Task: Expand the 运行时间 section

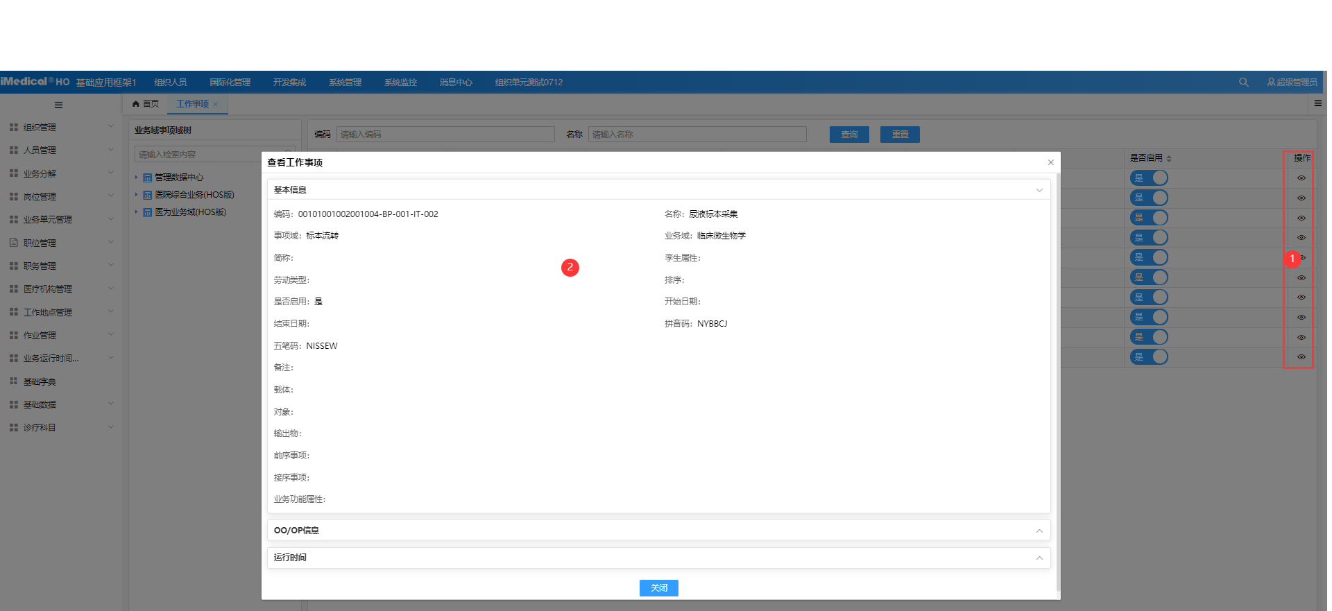Action: tap(658, 558)
